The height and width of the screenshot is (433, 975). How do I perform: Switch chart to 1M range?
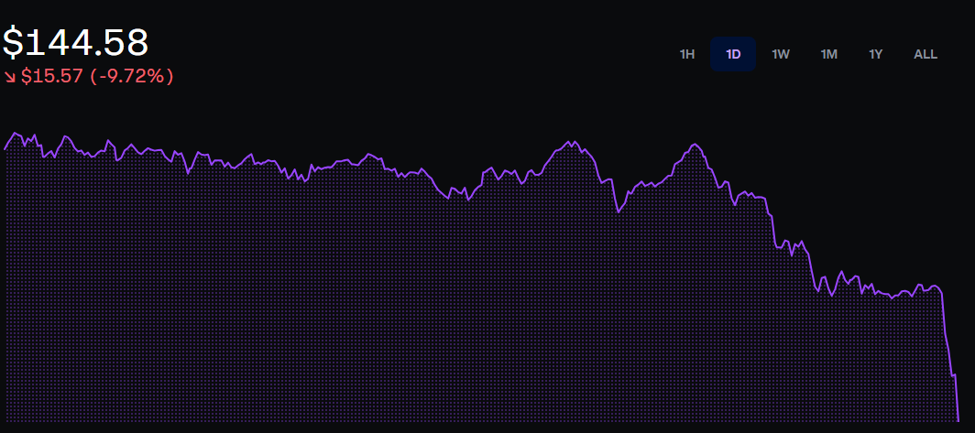point(828,54)
